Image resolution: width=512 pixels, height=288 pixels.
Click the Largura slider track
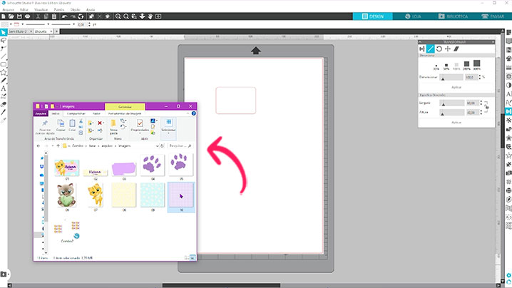click(x=452, y=103)
